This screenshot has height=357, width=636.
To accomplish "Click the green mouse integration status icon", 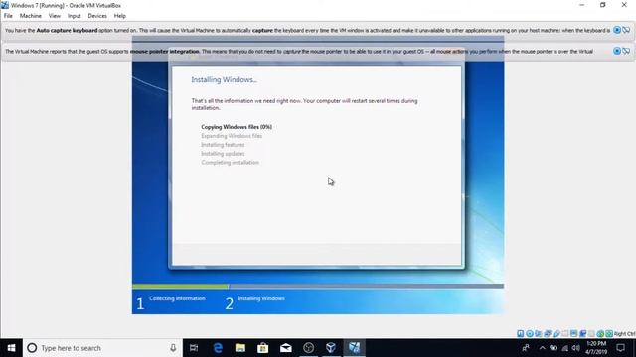I will pyautogui.click(x=600, y=333).
